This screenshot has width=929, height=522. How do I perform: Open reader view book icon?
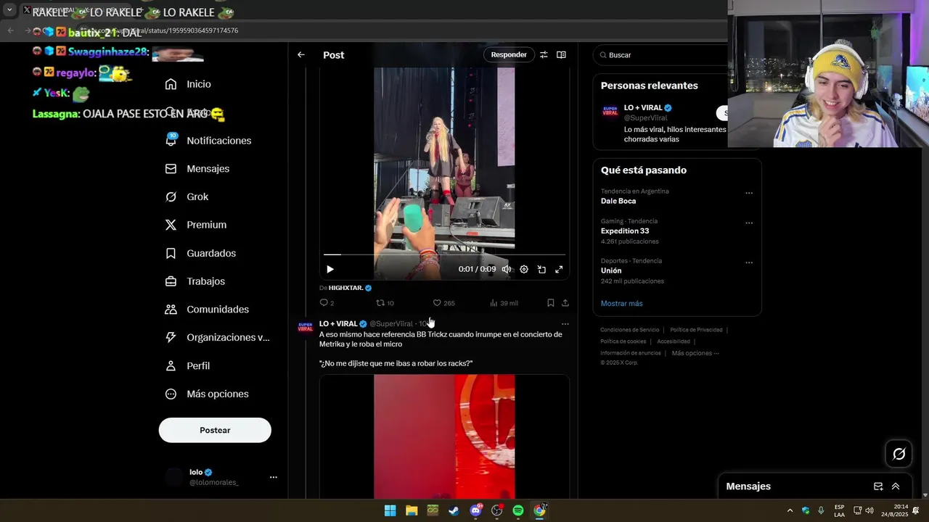click(x=561, y=55)
